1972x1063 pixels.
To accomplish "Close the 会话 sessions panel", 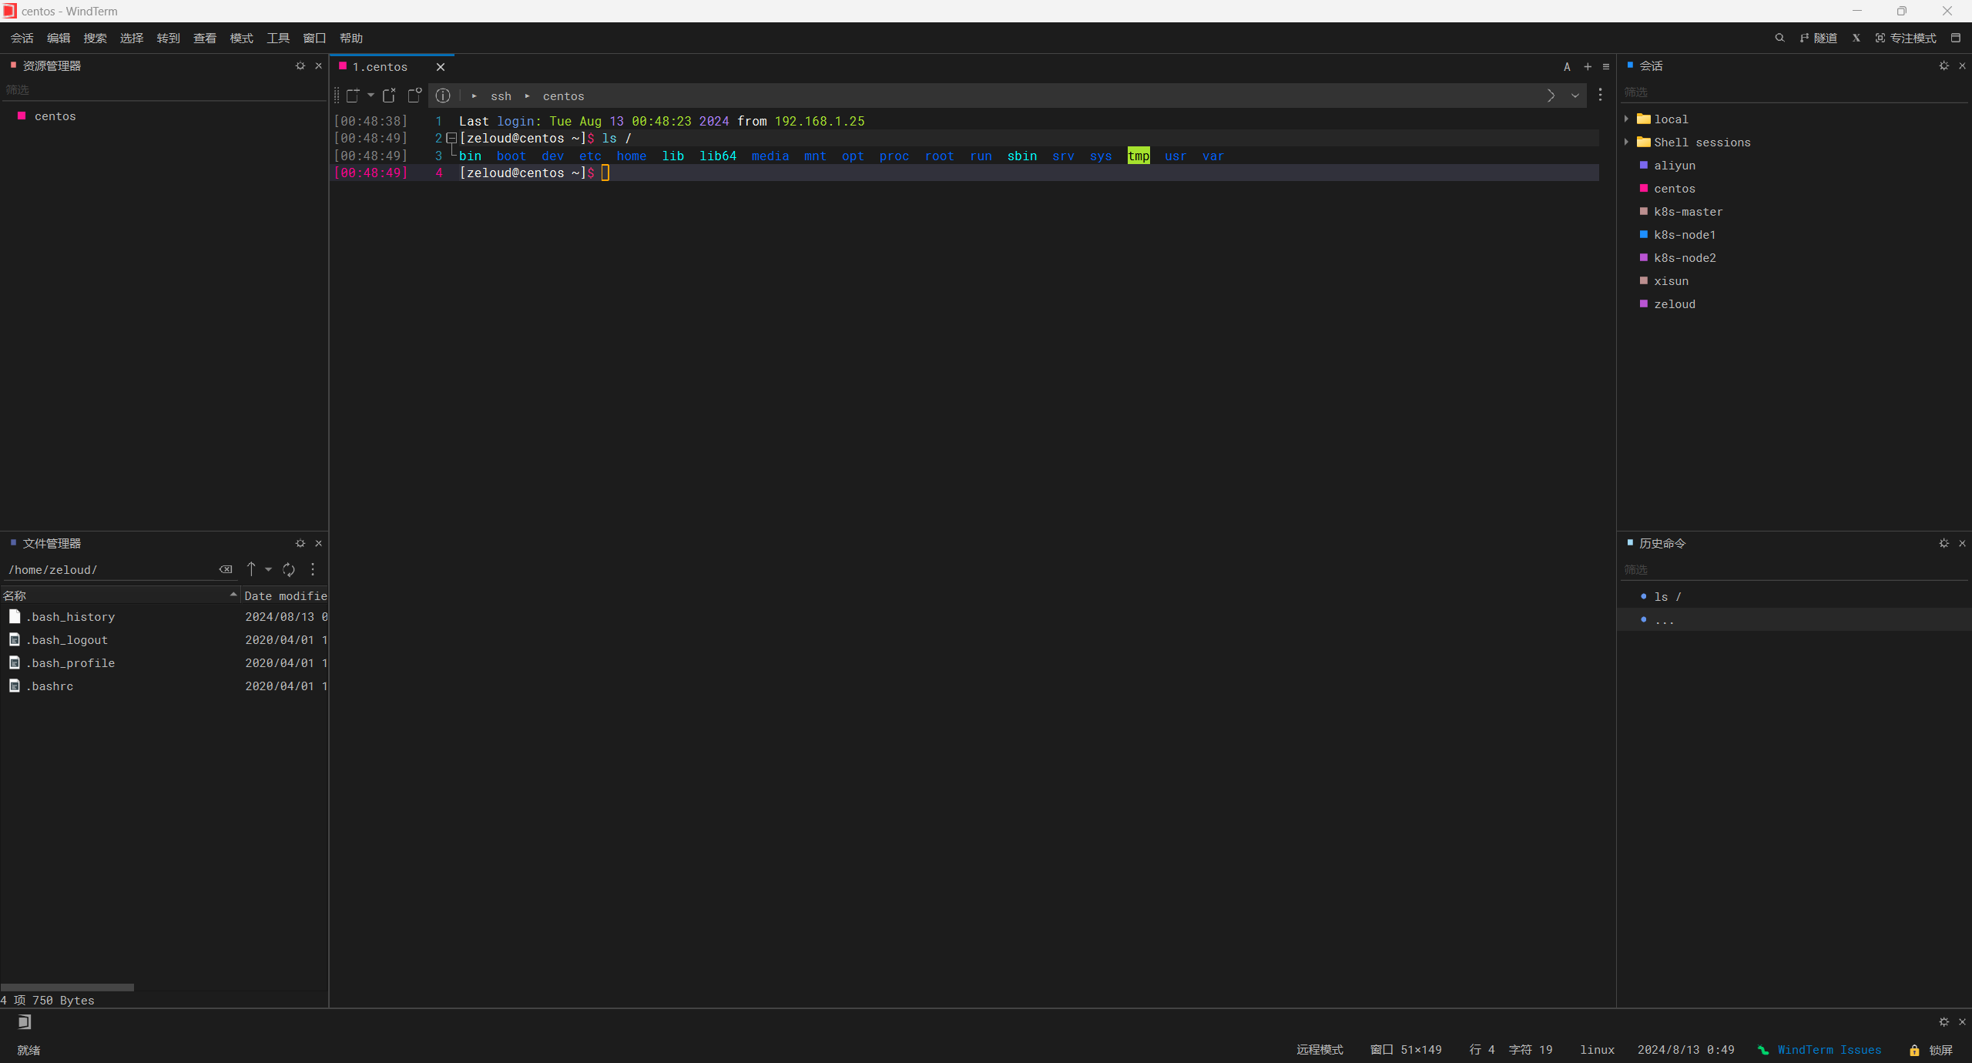I will point(1962,65).
